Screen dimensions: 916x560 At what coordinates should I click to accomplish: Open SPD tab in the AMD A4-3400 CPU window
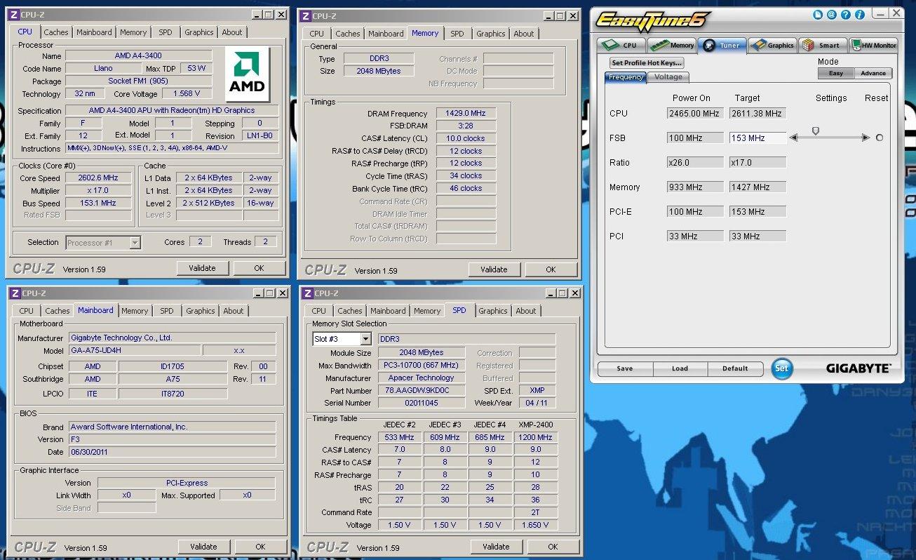pos(166,32)
